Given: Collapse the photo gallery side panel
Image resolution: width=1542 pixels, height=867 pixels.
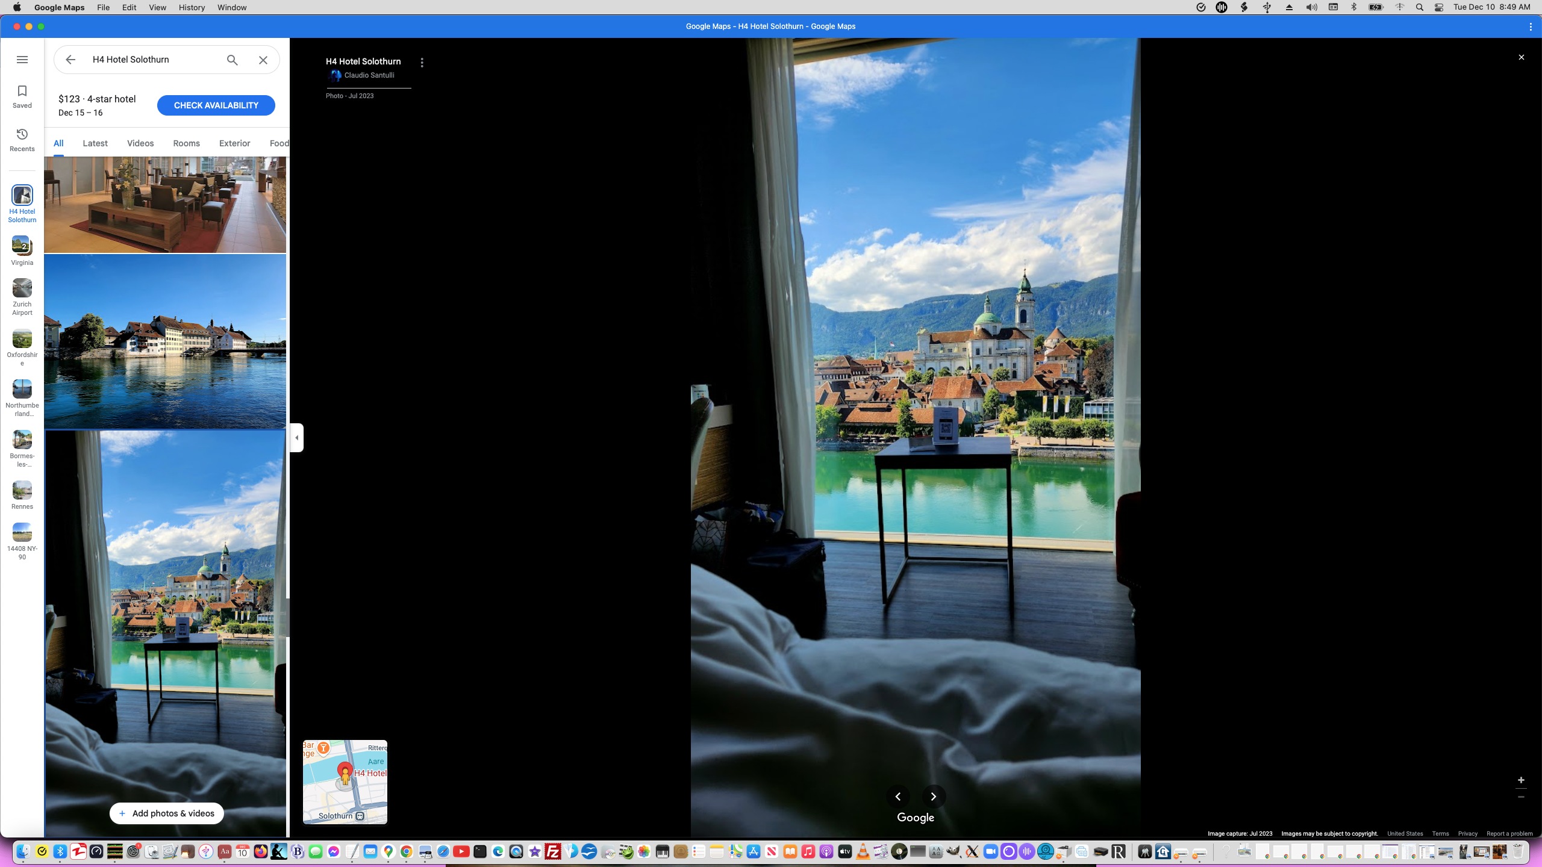Looking at the screenshot, I should pos(296,438).
